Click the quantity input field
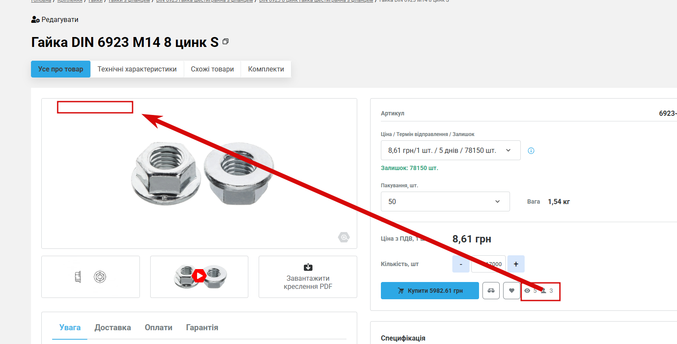 488,264
